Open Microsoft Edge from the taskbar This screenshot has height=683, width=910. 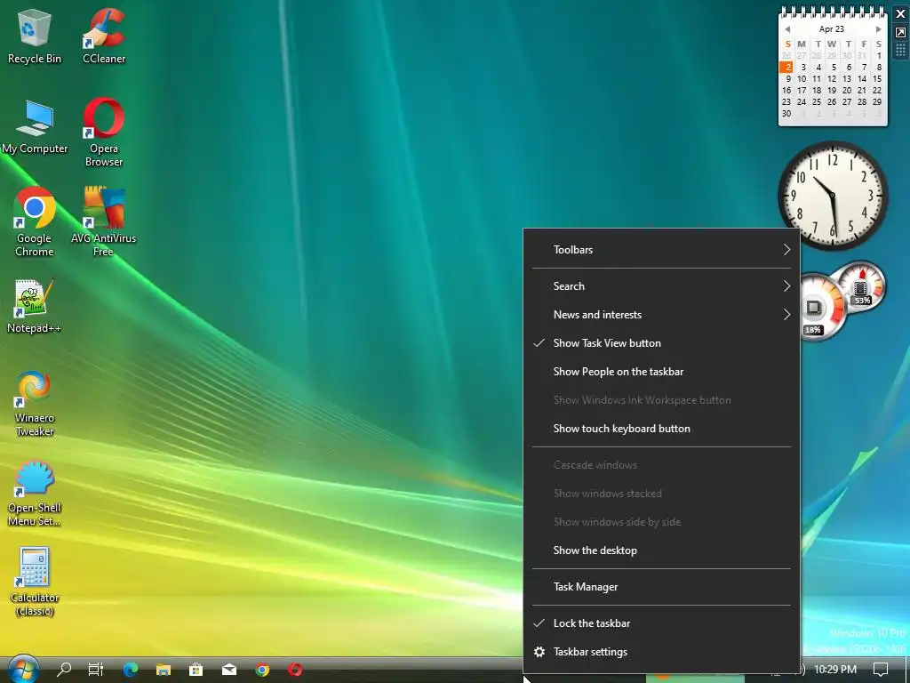pyautogui.click(x=131, y=670)
